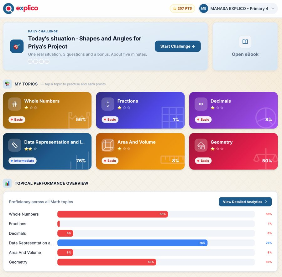Click the 'Proficiency across all Math topics' text
The width and height of the screenshot is (282, 277).
point(41,202)
